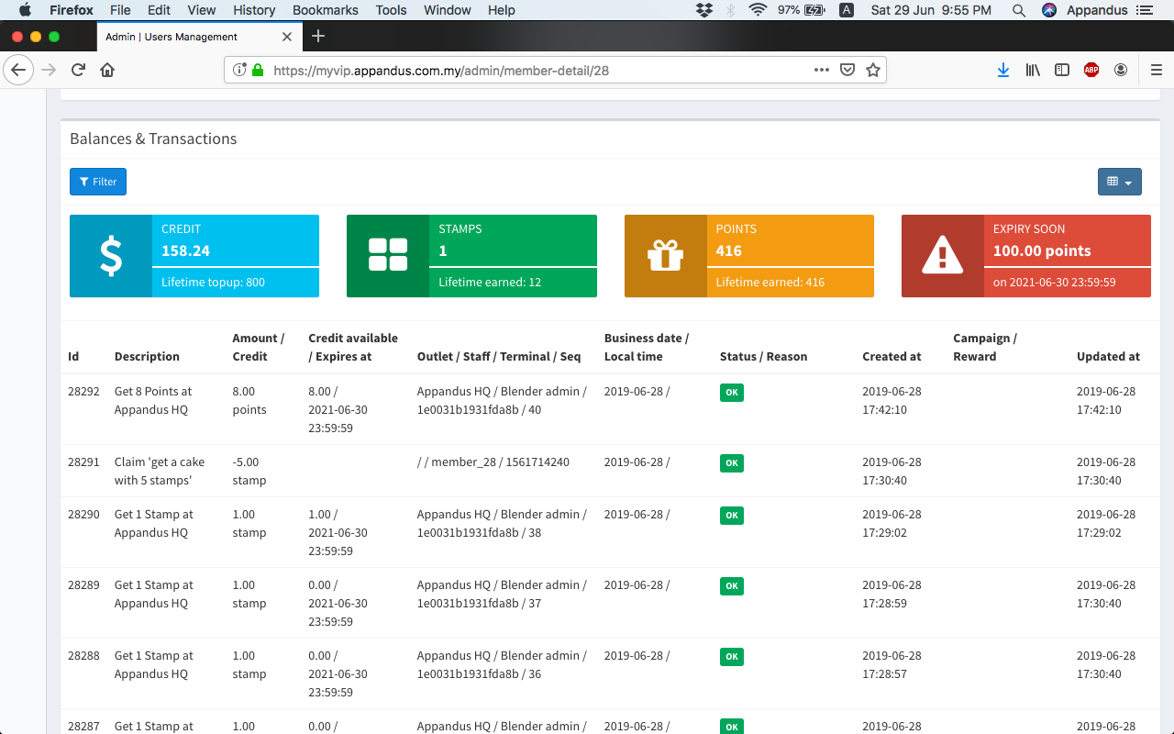The height and width of the screenshot is (734, 1174).
Task: Open the Bookmarks menu
Action: click(x=325, y=10)
